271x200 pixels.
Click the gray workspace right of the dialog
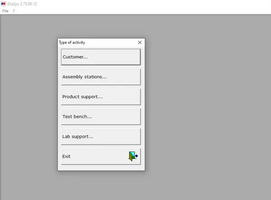pyautogui.click(x=207, y=104)
